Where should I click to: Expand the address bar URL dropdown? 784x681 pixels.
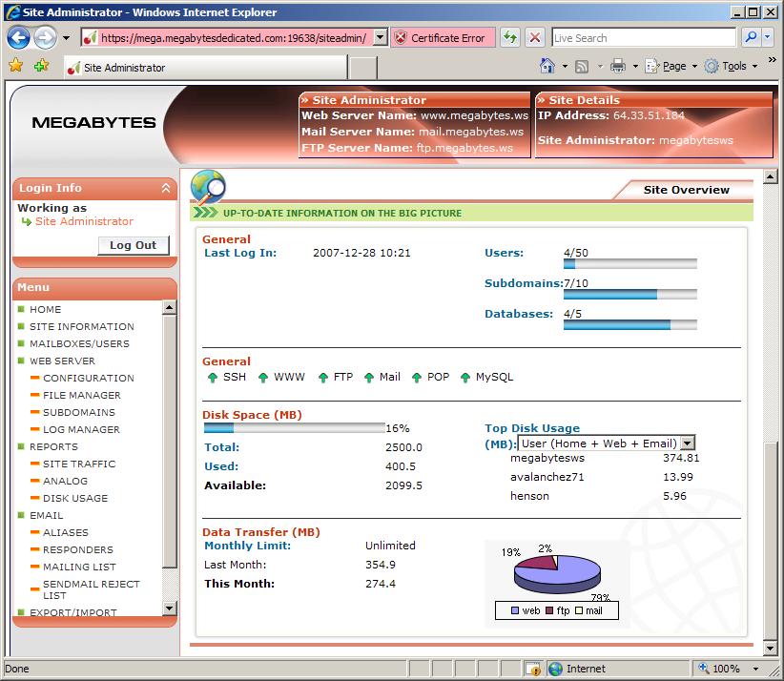380,38
